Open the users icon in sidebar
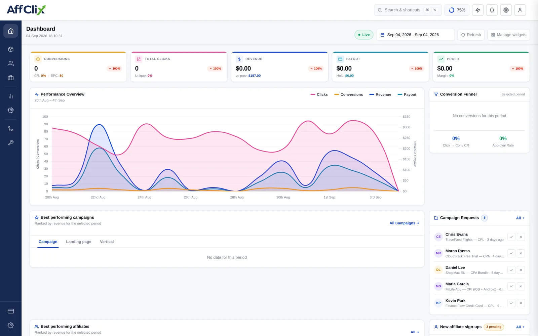The image size is (538, 336). [x=11, y=64]
